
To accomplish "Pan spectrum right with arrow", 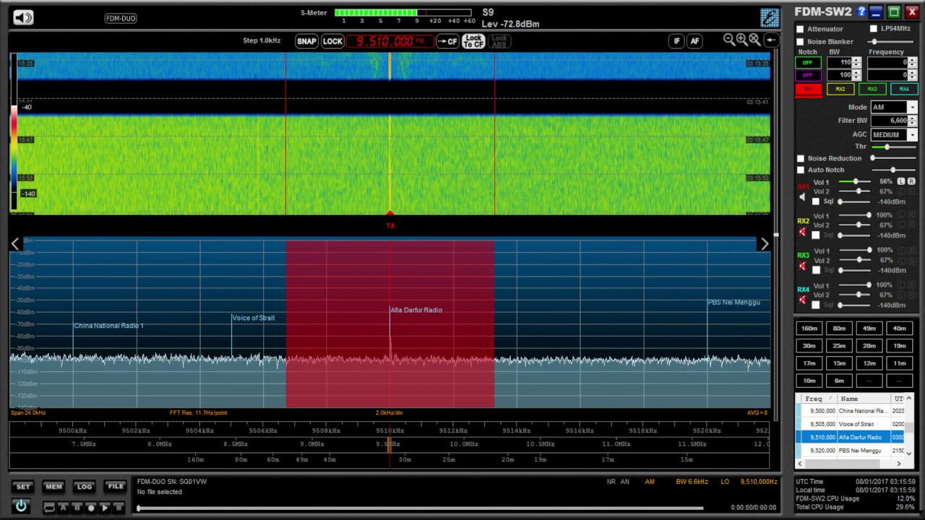I will (765, 244).
